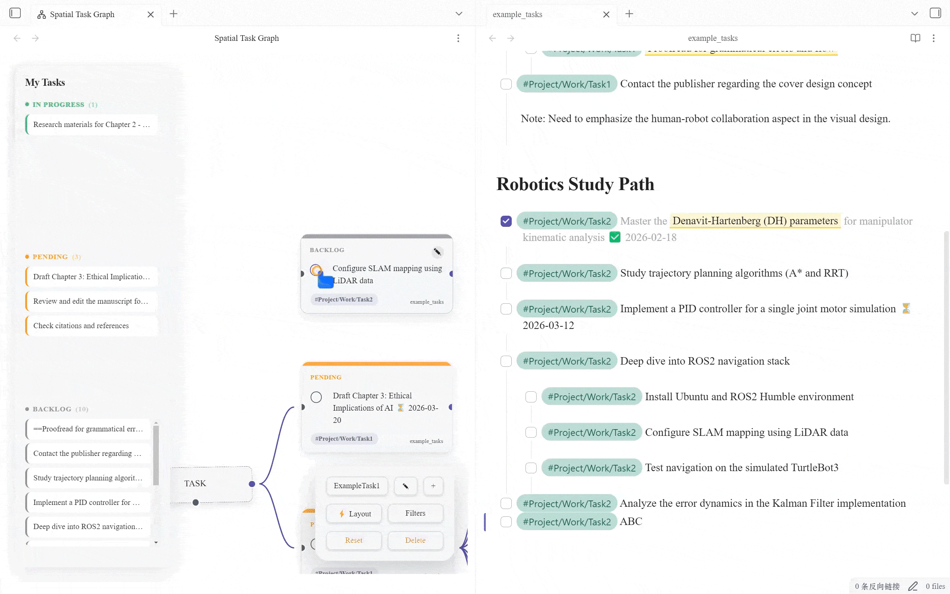
Task: Click the pencil button next to ExampleTask1
Action: tap(406, 486)
